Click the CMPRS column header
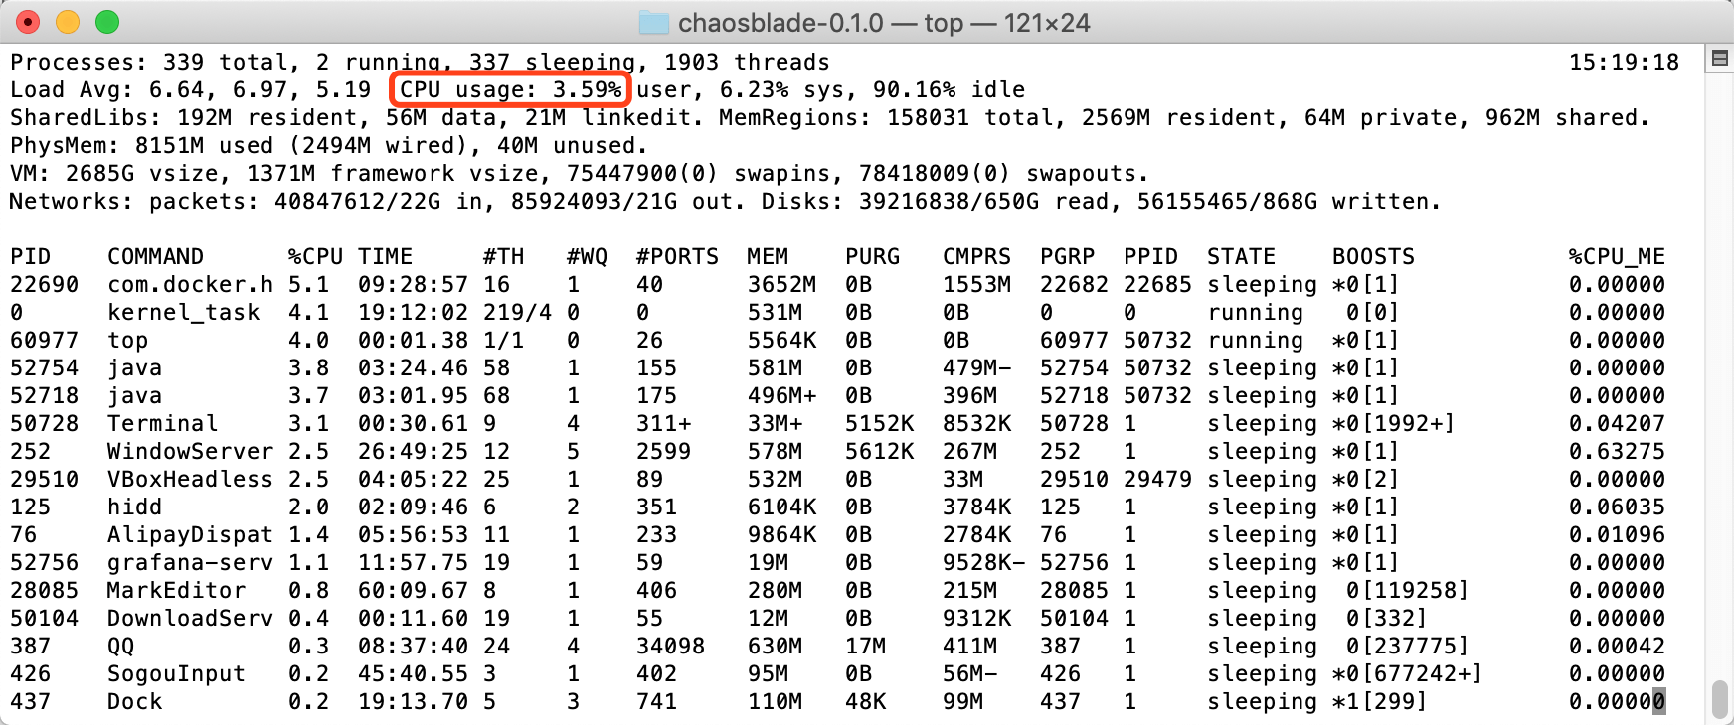 point(976,257)
